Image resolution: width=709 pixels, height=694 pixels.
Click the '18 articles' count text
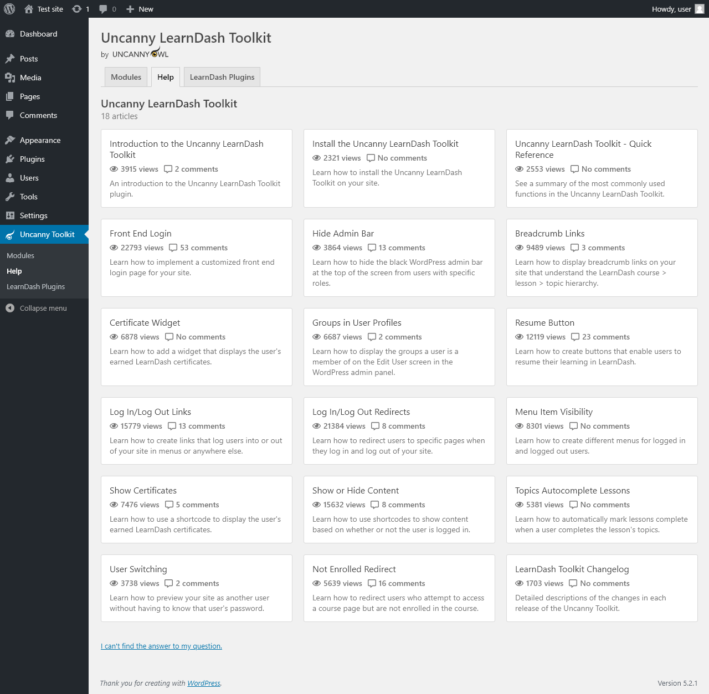pos(119,116)
